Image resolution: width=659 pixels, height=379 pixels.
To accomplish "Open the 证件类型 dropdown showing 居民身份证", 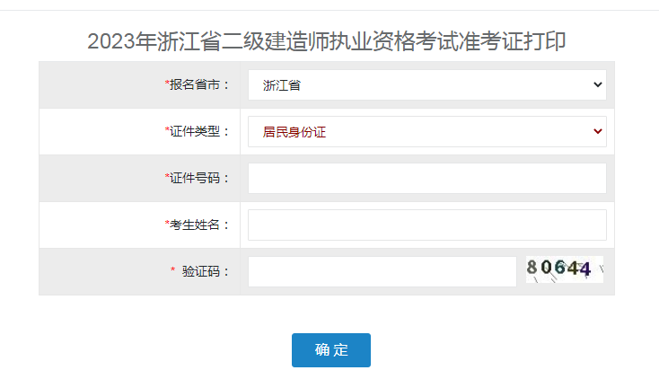I will 427,132.
